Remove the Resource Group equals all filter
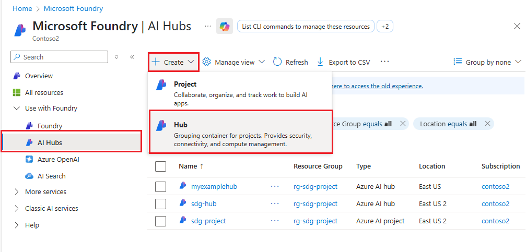The image size is (526, 252). point(403,124)
